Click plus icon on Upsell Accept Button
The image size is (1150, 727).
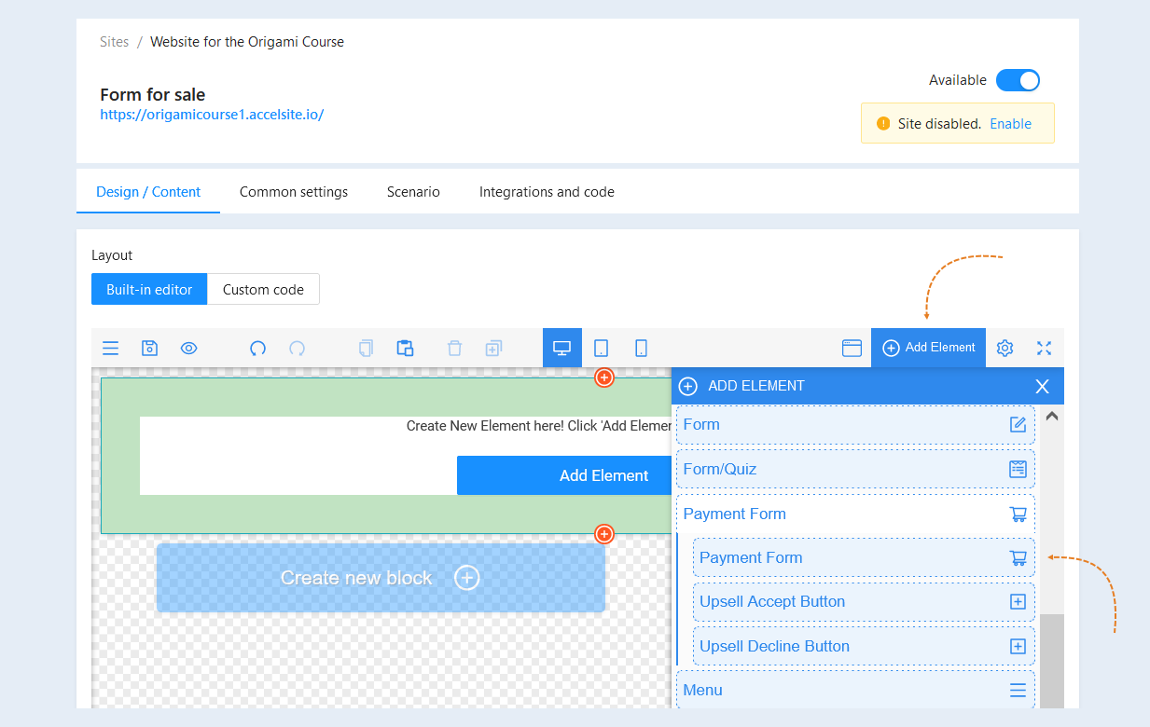point(1018,602)
